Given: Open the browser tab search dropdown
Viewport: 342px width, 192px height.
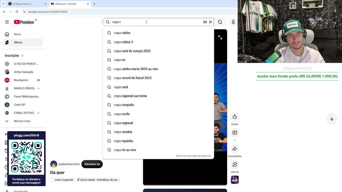Looking at the screenshot, I should click(3, 4).
